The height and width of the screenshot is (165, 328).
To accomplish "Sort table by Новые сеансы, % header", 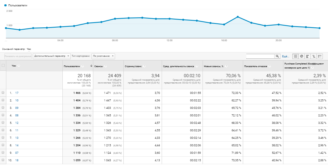I will click(213, 66).
